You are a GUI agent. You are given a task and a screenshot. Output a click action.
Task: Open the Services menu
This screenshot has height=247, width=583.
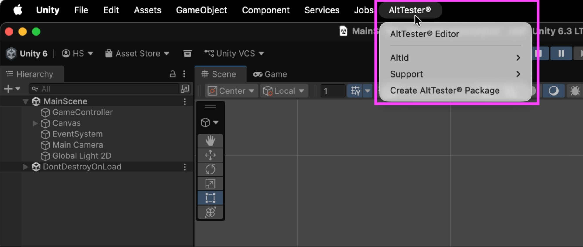(x=322, y=10)
